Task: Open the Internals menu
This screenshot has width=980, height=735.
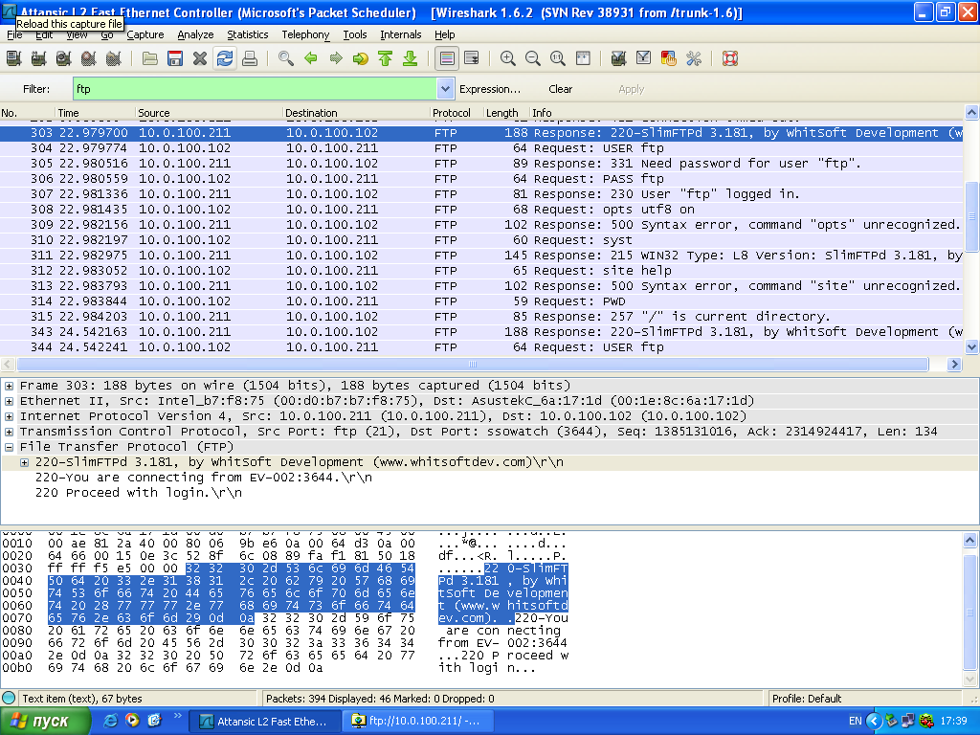Action: pos(401,34)
